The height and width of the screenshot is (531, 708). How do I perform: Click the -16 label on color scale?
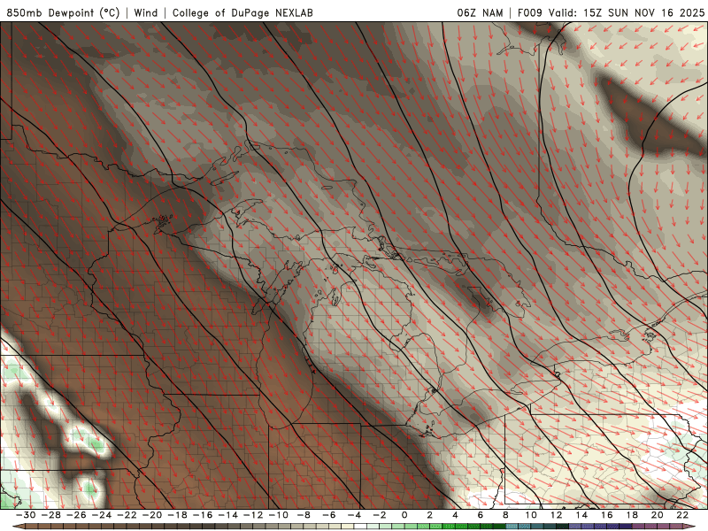[203, 515]
